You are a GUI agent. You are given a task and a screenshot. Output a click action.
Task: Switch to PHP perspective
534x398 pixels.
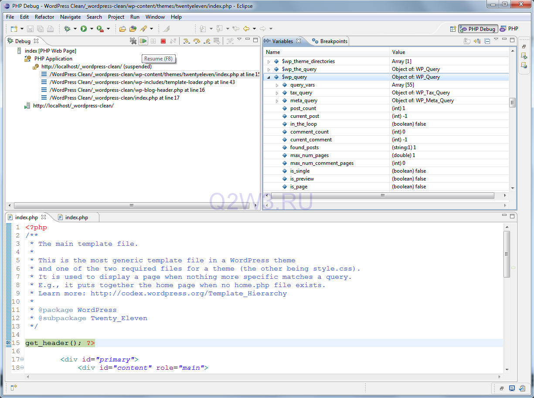(x=509, y=29)
